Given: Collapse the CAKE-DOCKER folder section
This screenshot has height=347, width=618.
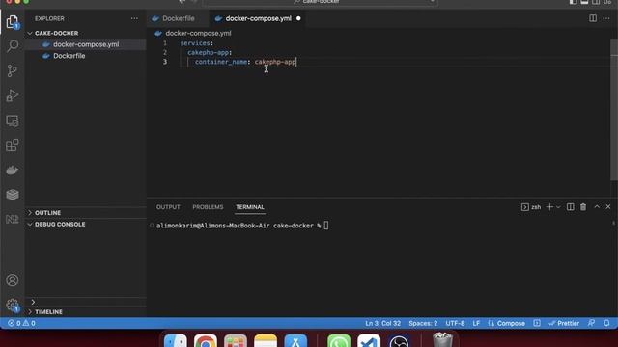Looking at the screenshot, I should tap(56, 33).
